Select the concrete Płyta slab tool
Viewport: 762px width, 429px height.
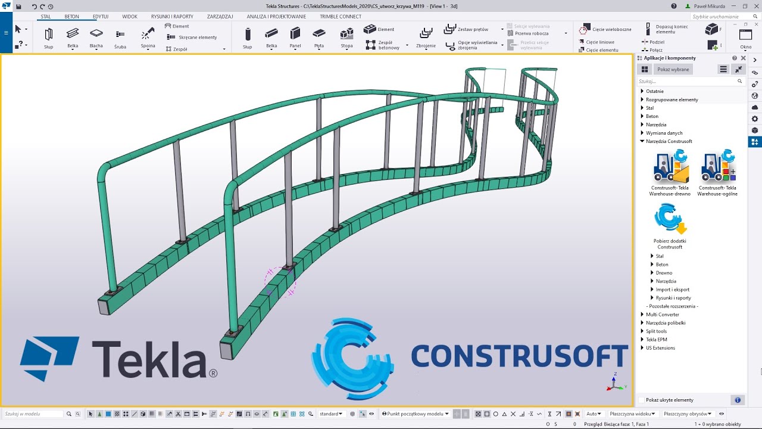319,38
